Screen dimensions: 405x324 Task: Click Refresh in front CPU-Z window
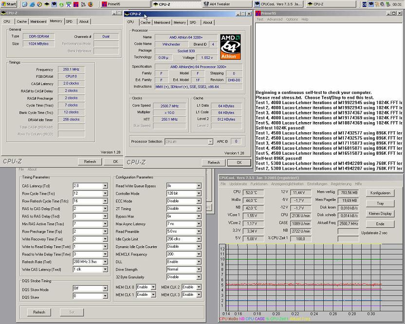point(214,162)
